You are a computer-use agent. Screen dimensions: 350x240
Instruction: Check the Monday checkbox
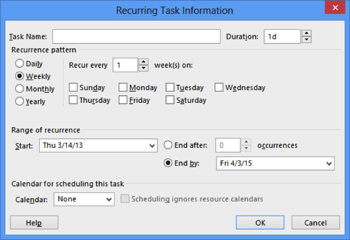click(x=123, y=87)
